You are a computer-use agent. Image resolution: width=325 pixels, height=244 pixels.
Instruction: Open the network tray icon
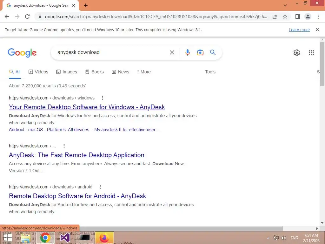(x=276, y=238)
